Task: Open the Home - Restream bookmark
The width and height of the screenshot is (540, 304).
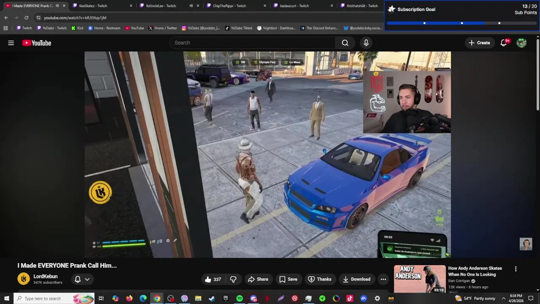Action: [x=104, y=28]
